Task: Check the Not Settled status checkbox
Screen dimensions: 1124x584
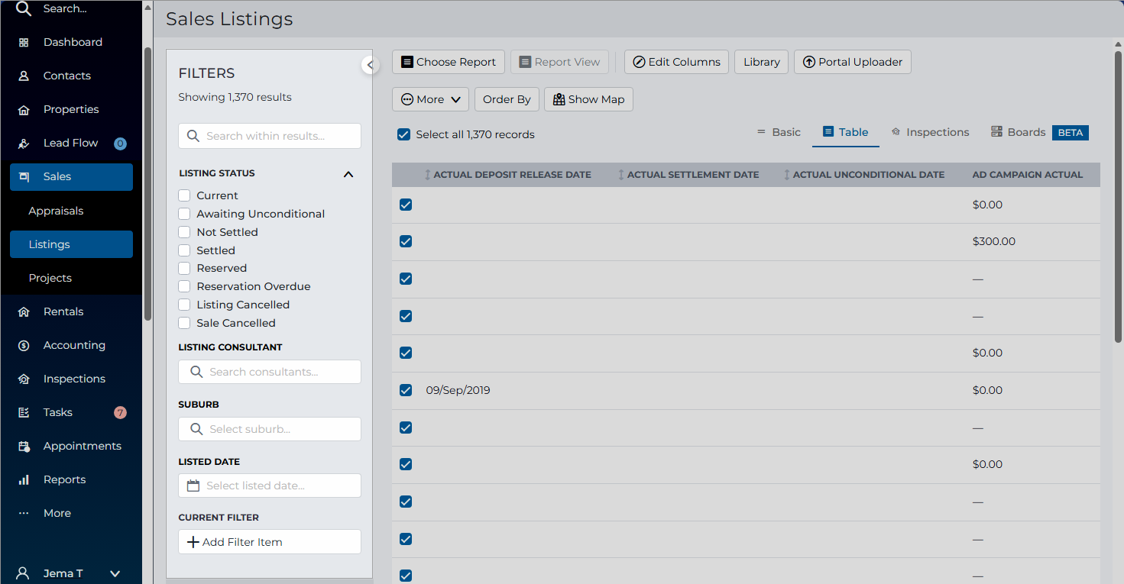Action: 184,233
